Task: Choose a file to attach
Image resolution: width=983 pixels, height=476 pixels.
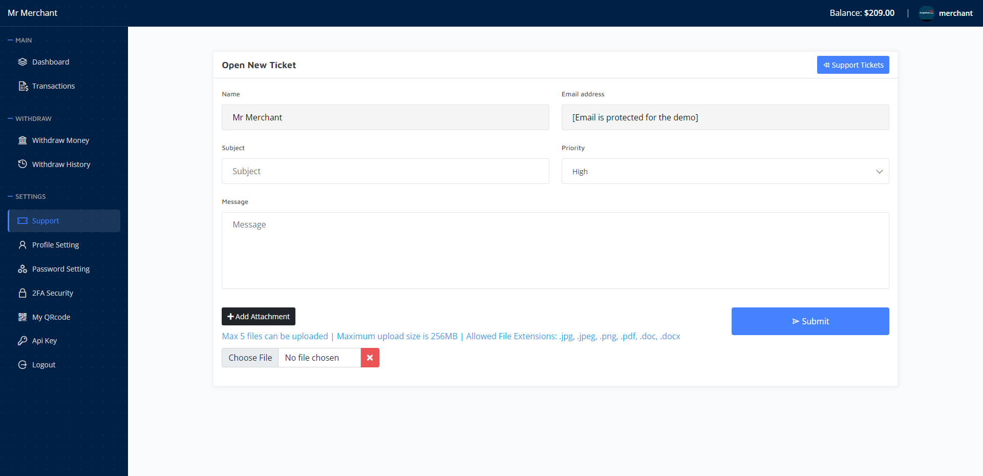Action: [250, 357]
